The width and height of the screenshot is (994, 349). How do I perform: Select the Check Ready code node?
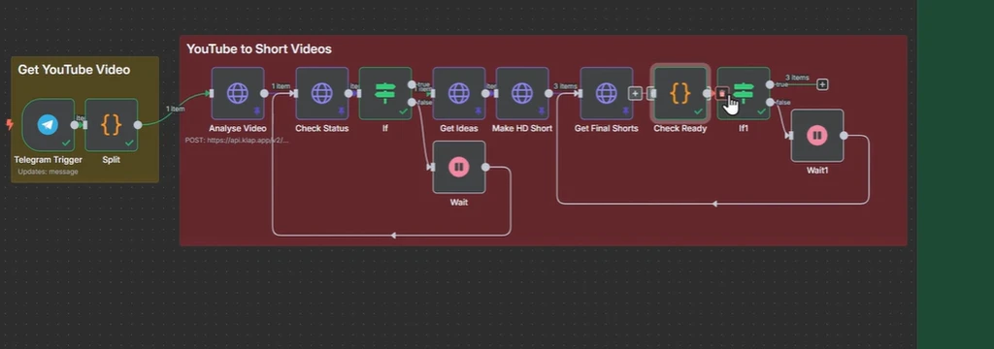(680, 93)
